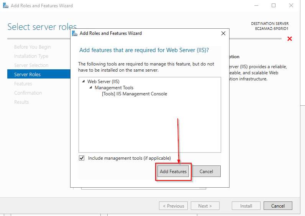Viewport: 305px width, 216px height.
Task: Click the Web Server (IIS) tree label
Action: [x=103, y=81]
